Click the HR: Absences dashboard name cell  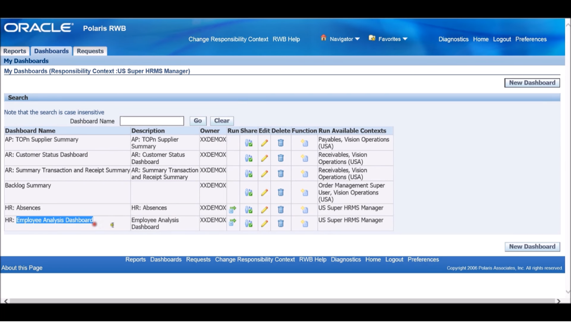tap(67, 210)
